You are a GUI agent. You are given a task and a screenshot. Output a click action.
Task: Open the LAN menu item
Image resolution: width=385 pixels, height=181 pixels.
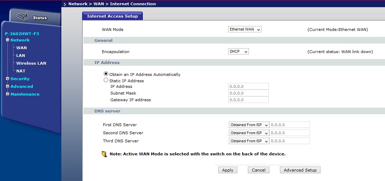pos(20,56)
